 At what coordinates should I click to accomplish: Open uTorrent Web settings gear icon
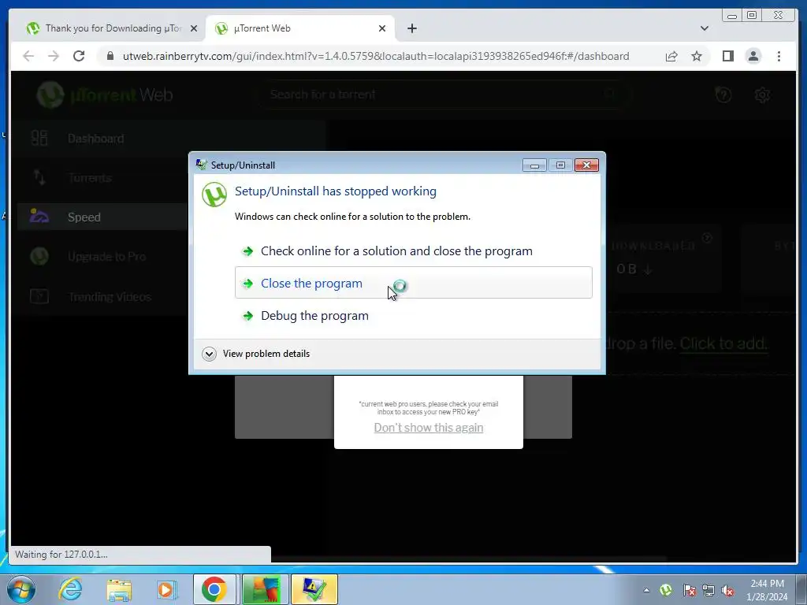[x=762, y=95]
